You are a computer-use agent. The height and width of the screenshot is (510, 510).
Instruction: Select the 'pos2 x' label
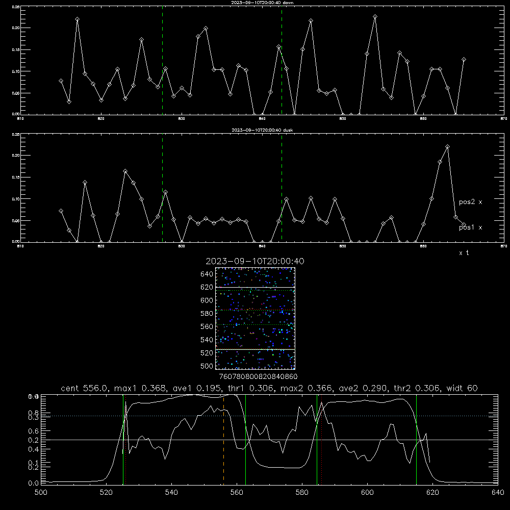point(470,202)
